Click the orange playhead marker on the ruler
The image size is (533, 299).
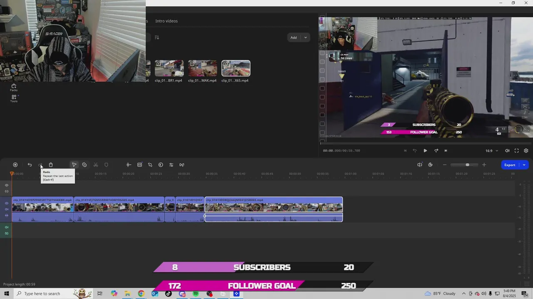coord(12,174)
